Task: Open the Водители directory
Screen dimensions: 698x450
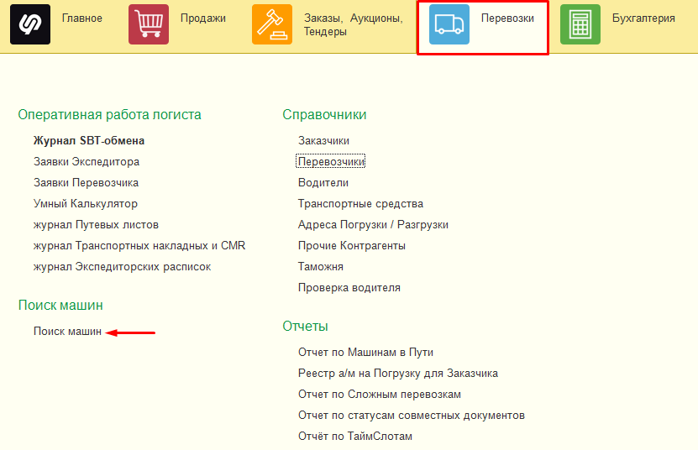Action: 323,182
